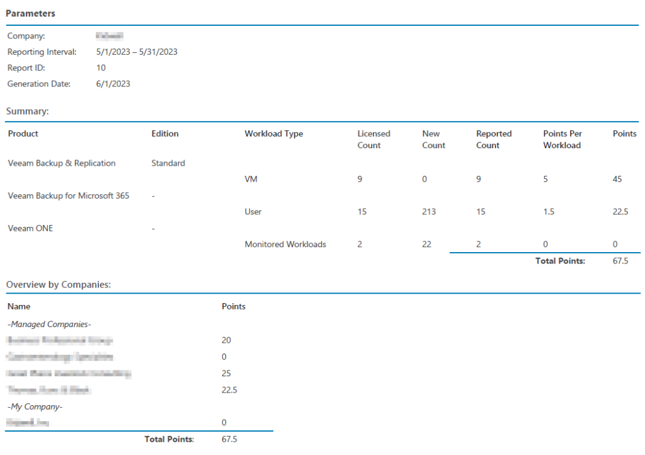Click the "Points" header in the Summary table
This screenshot has height=455, width=645.
(624, 134)
